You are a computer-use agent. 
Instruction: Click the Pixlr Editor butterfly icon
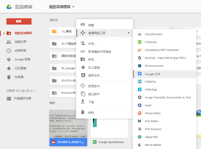139,121
